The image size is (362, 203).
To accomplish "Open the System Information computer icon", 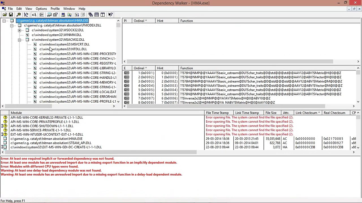I will [x=63, y=15].
